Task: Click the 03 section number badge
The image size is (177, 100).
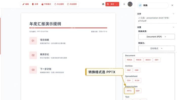Action: click(x=33, y=70)
